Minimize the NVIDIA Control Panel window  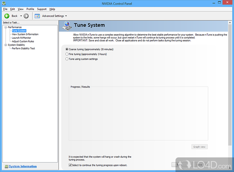pos(214,3)
